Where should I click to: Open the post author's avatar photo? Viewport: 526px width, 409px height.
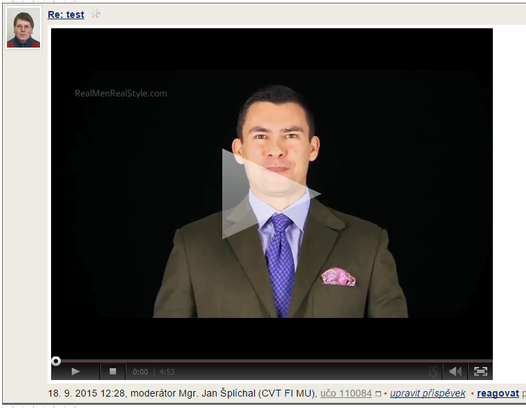[23, 28]
